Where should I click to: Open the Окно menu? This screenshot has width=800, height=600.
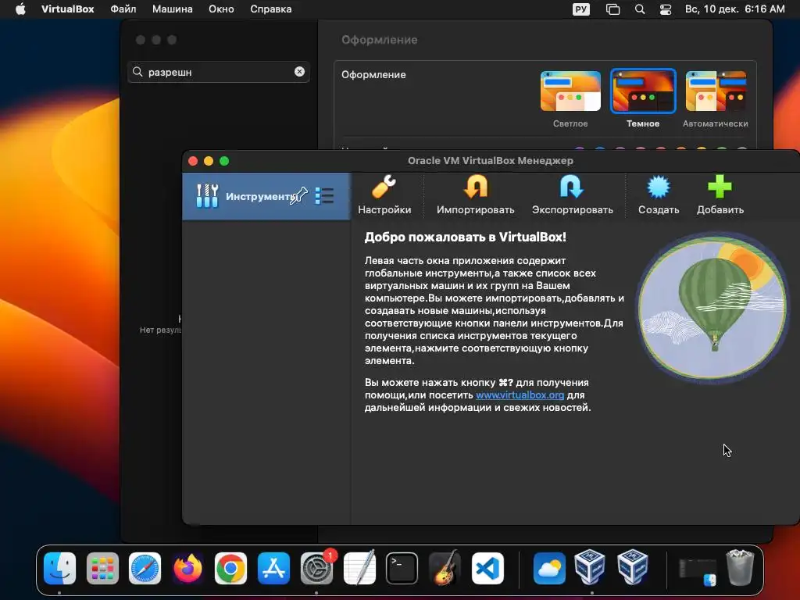(x=221, y=9)
